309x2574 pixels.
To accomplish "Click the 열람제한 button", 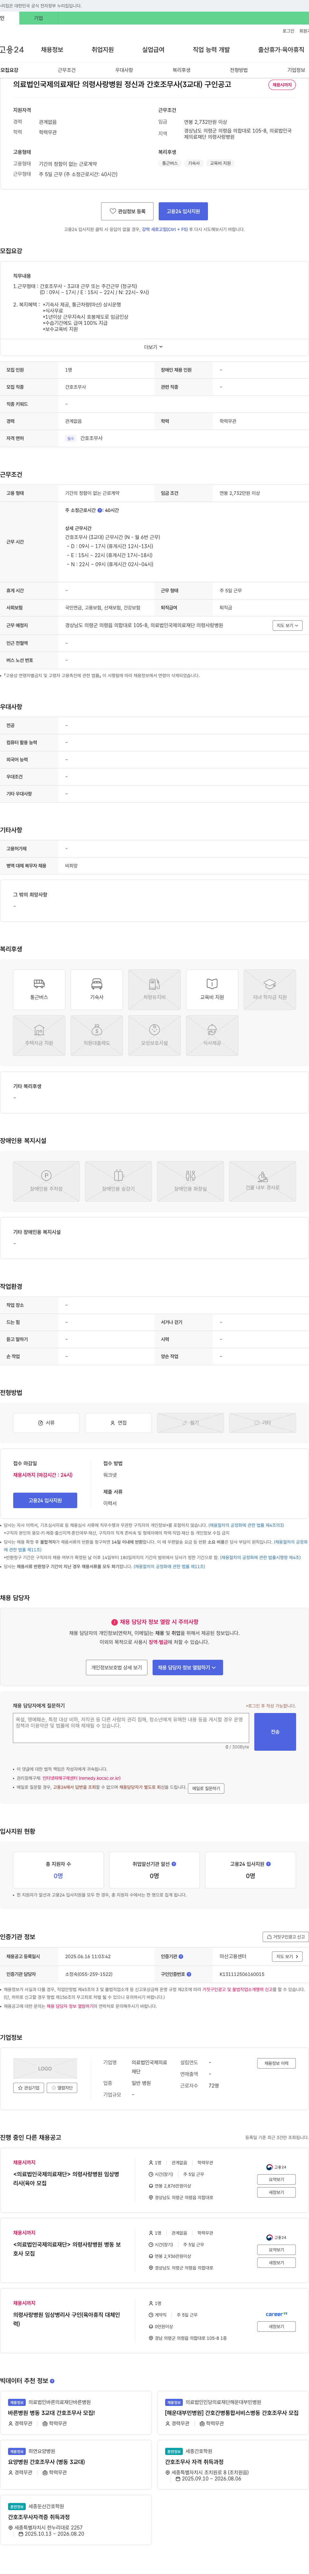I will pos(62,2088).
